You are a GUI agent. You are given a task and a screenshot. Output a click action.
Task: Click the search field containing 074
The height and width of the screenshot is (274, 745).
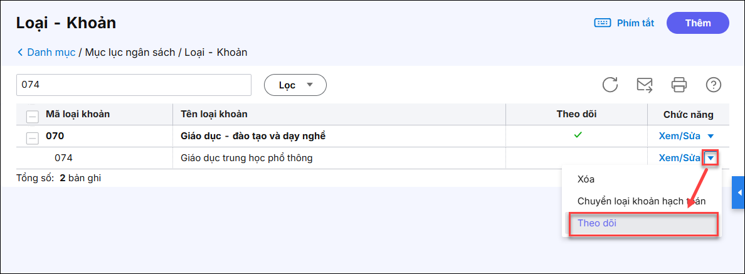tap(133, 85)
